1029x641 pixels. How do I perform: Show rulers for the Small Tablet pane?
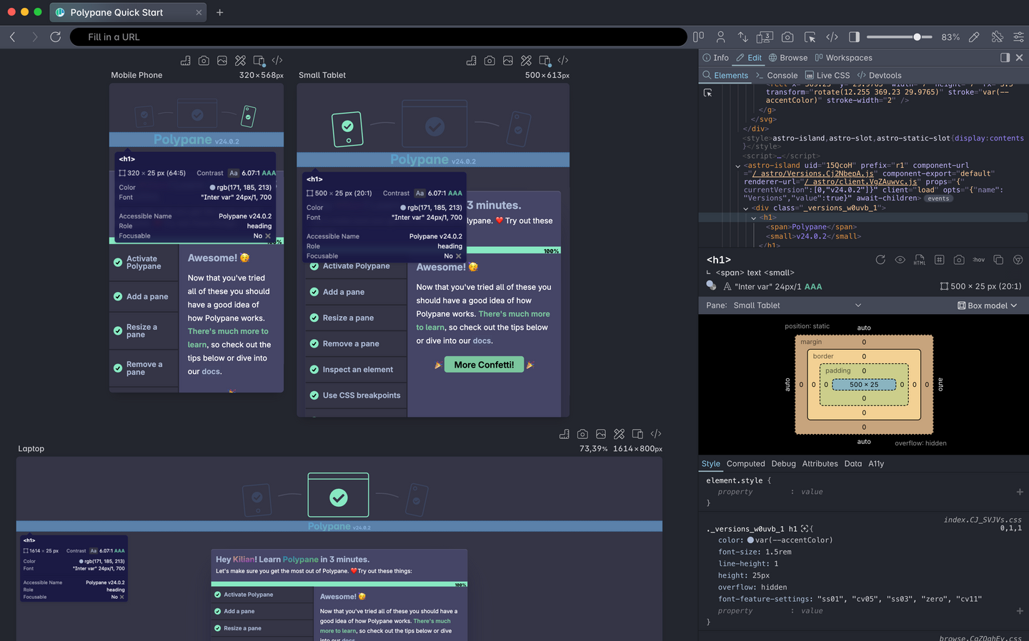click(471, 61)
